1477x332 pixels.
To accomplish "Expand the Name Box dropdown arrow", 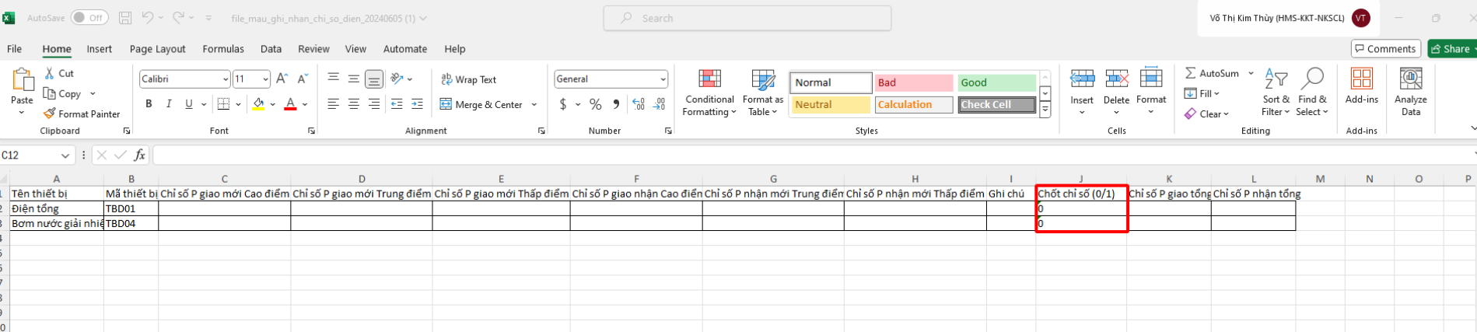I will point(65,156).
